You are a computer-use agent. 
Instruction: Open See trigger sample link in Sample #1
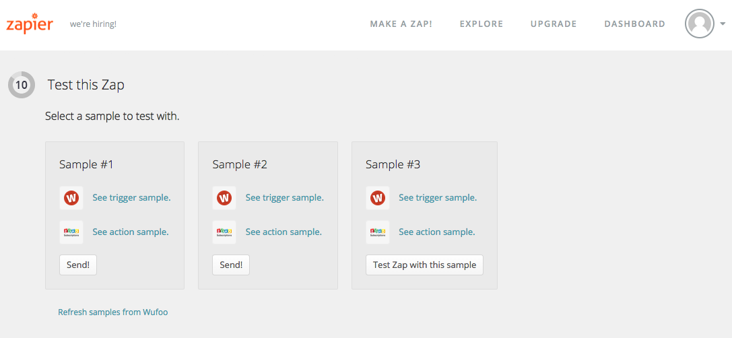[x=131, y=198]
